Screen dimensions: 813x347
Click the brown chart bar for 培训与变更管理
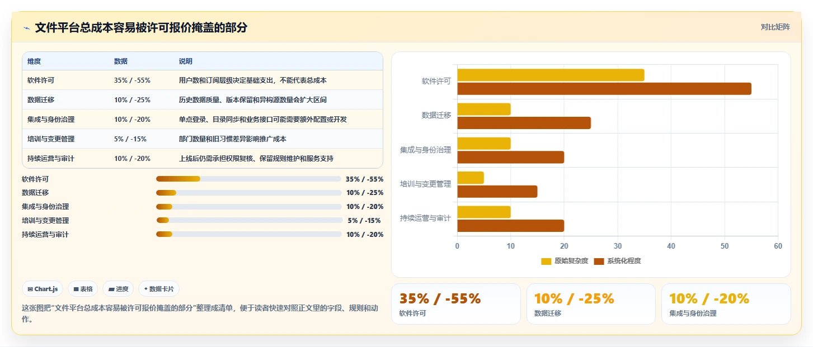497,192
